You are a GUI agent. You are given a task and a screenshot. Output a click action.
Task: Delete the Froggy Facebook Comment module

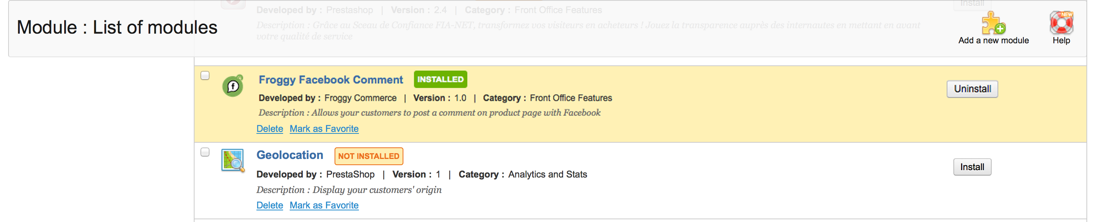point(270,129)
